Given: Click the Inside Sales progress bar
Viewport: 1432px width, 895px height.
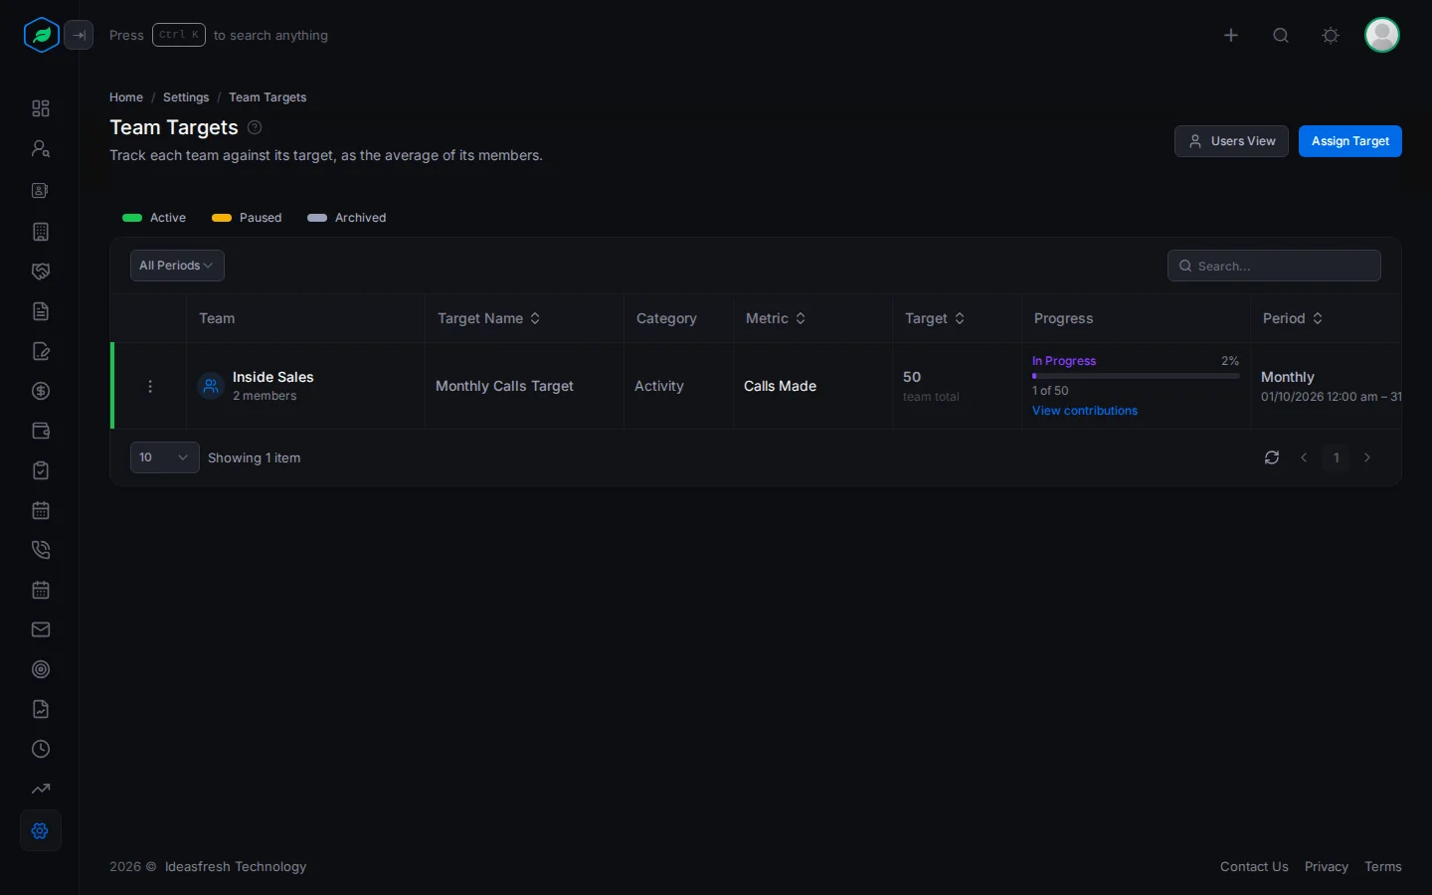Looking at the screenshot, I should (x=1136, y=376).
